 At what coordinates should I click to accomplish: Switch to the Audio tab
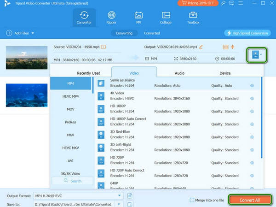click(x=179, y=73)
